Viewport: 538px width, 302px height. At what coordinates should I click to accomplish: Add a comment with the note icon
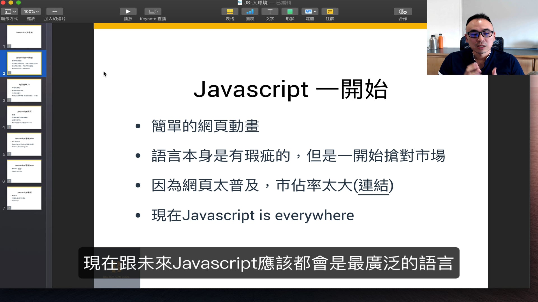point(330,11)
